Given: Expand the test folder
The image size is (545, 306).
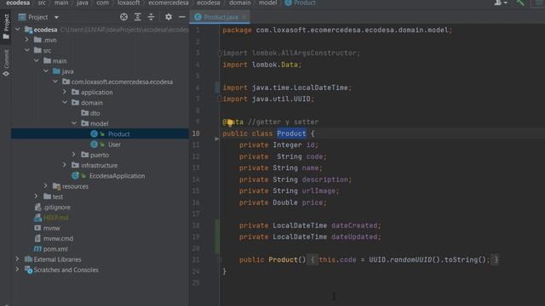Looking at the screenshot, I should (x=37, y=196).
